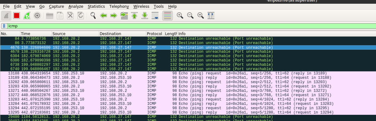Open the Telephony menu
The width and height of the screenshot is (376, 121).
tap(119, 6)
